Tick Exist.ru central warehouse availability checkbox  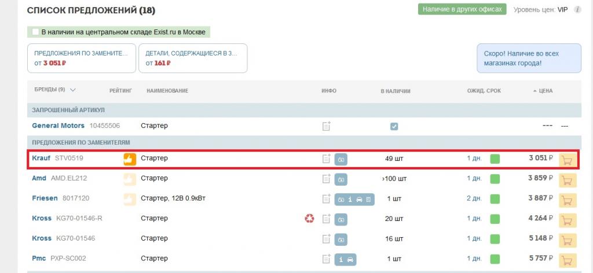pos(35,32)
